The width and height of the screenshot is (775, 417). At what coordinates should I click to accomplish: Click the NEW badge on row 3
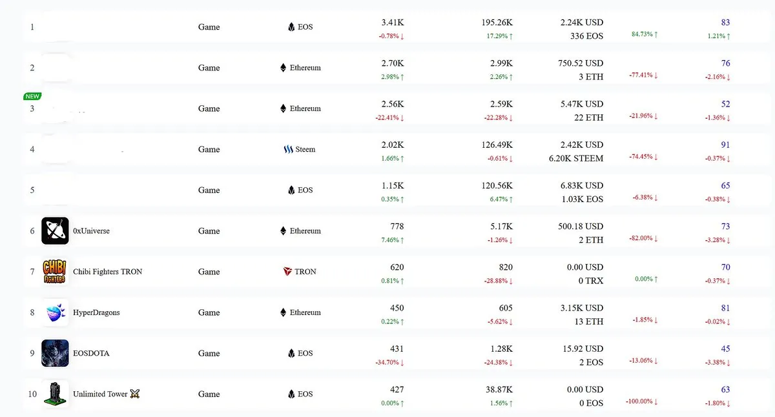pos(32,96)
